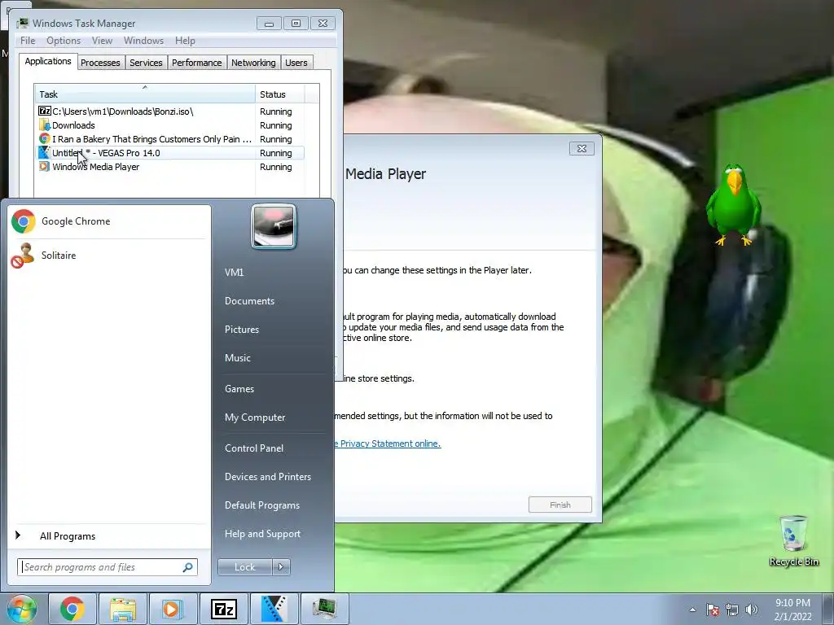Open the Start button orb
This screenshot has height=625, width=834.
click(22, 609)
